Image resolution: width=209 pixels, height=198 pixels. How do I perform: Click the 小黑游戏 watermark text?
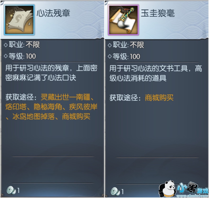pyautogui.click(x=193, y=188)
